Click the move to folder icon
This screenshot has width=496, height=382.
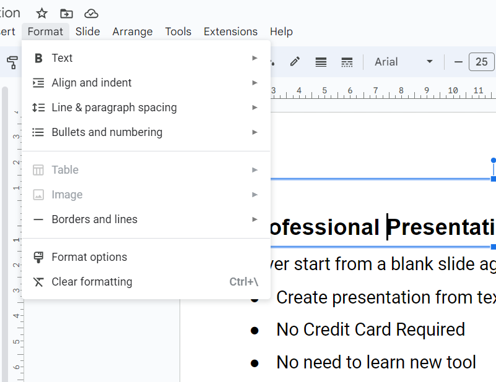pyautogui.click(x=66, y=13)
